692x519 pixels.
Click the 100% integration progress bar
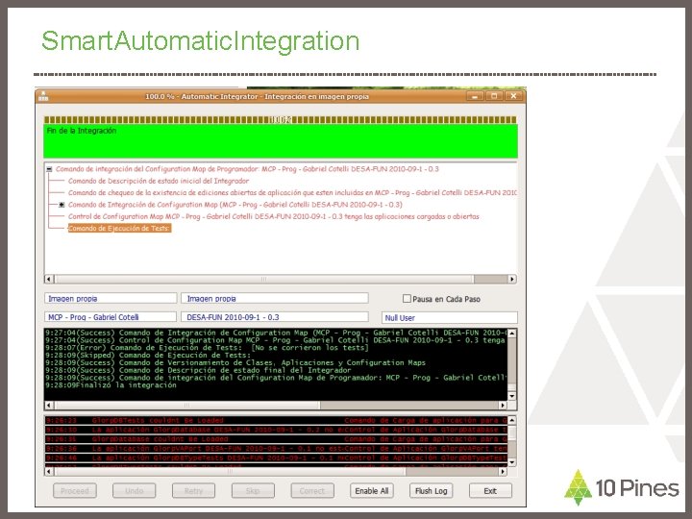281,119
